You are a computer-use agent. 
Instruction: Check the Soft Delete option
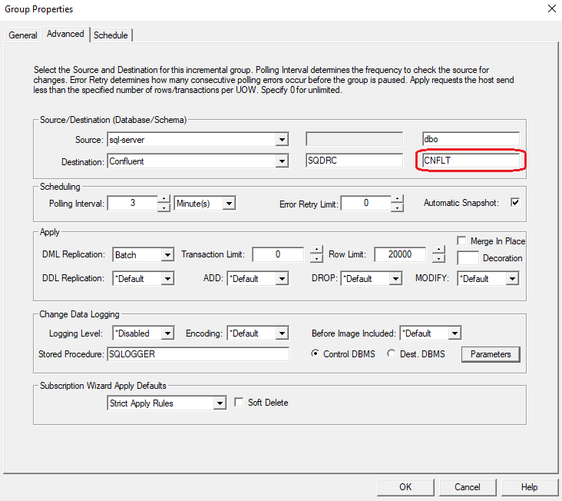point(239,403)
